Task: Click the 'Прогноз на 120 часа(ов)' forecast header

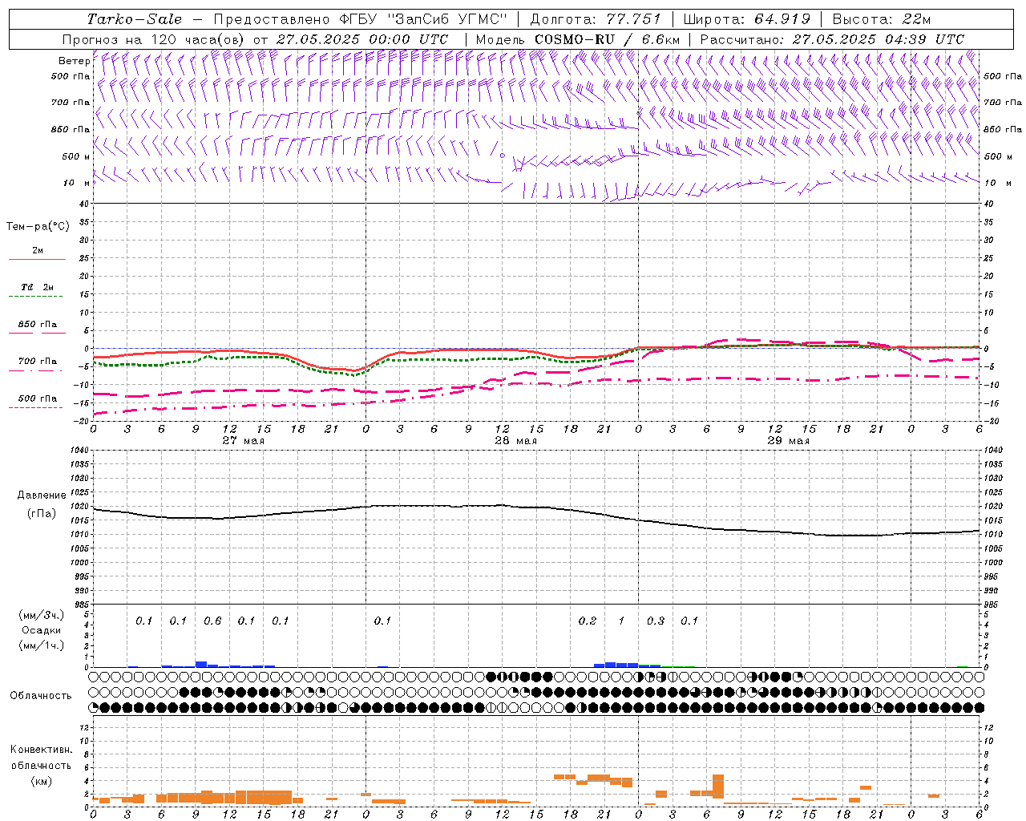Action: point(155,39)
